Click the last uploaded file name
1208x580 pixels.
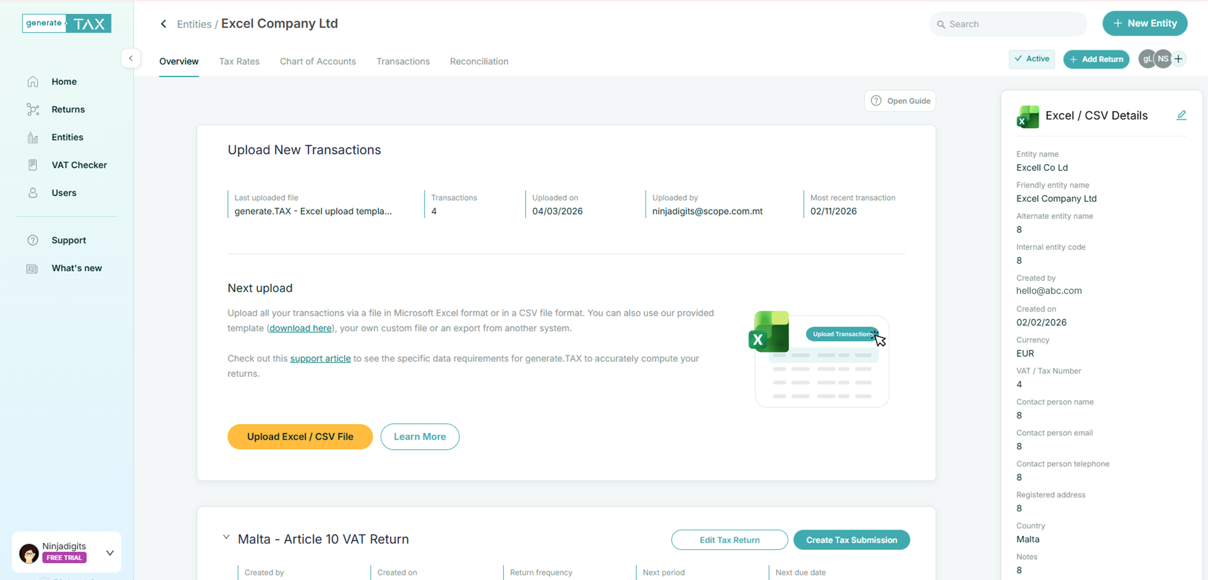[x=313, y=211]
